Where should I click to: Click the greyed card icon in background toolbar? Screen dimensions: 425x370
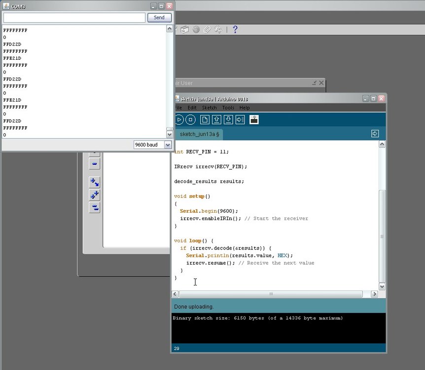point(184,29)
